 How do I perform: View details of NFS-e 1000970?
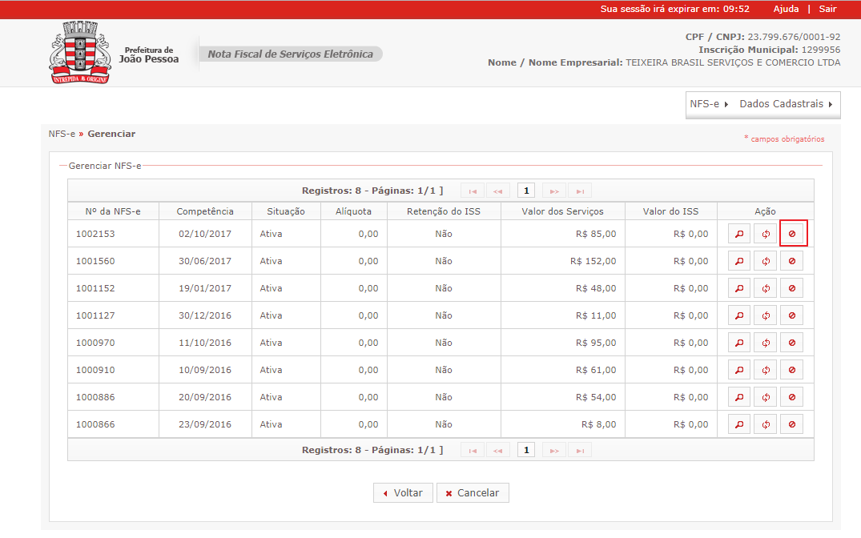point(739,343)
